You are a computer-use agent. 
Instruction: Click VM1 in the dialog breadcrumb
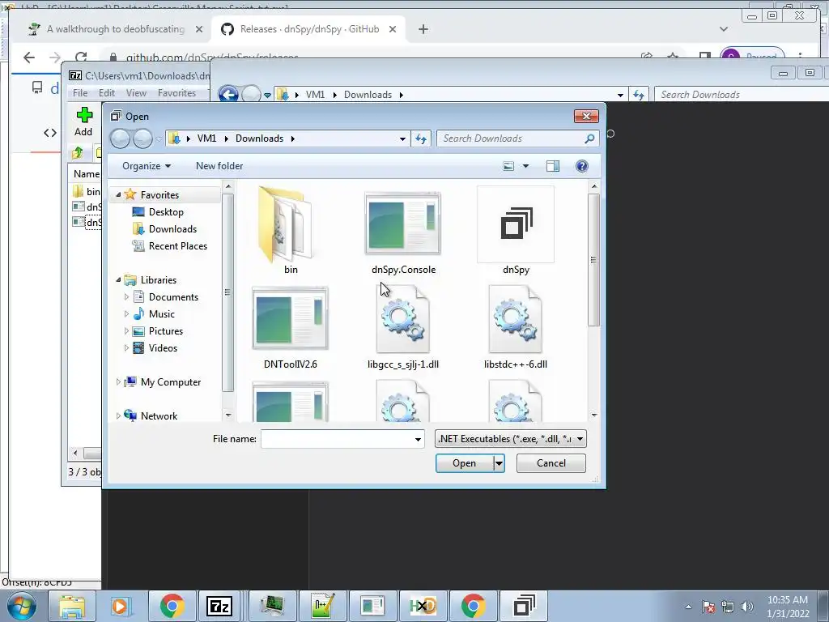pyautogui.click(x=206, y=138)
